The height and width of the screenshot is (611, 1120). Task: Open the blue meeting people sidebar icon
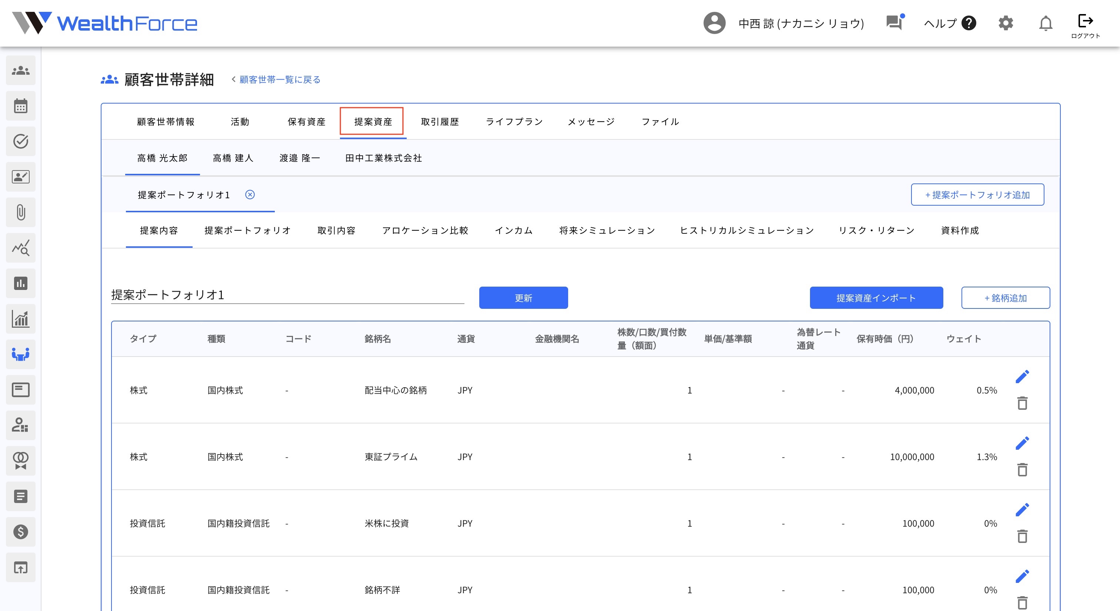tap(20, 354)
